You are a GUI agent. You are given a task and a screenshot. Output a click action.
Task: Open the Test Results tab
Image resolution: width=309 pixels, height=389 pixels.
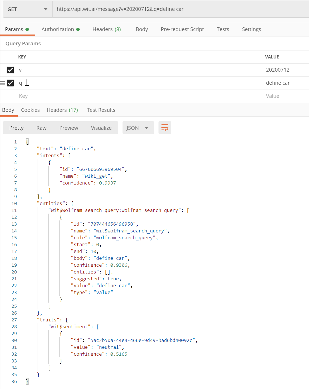pos(101,110)
